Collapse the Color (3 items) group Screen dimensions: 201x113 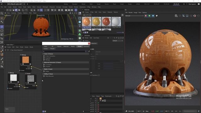click(x=43, y=54)
